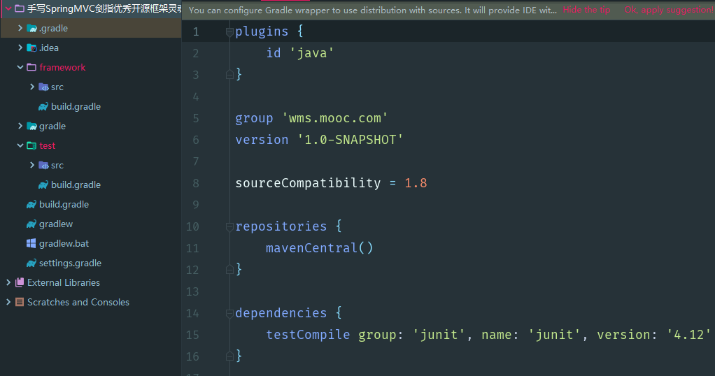Expand src folder under test

coord(32,165)
